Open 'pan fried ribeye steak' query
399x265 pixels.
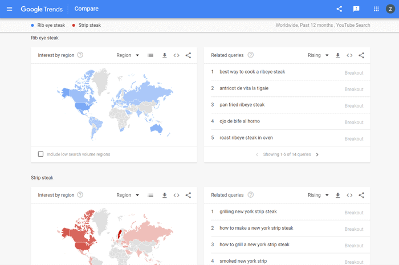pyautogui.click(x=242, y=105)
